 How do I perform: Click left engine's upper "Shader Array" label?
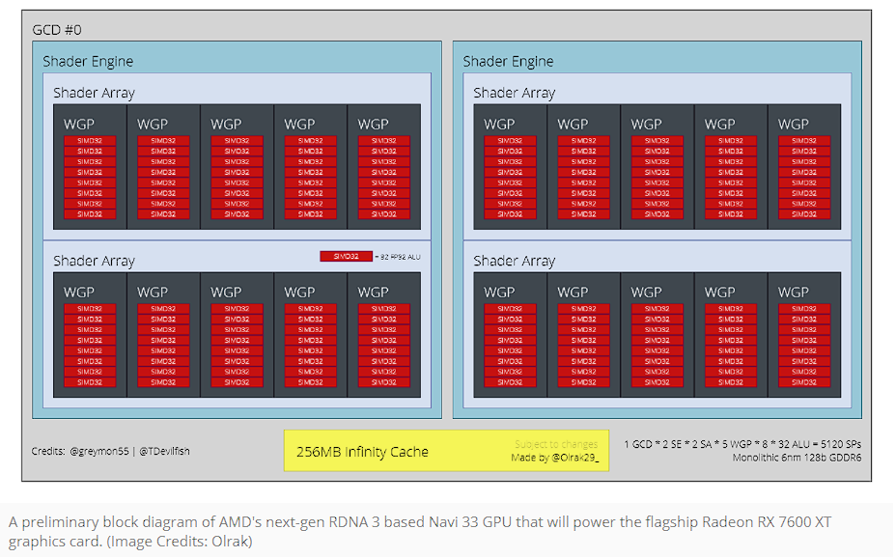[95, 93]
